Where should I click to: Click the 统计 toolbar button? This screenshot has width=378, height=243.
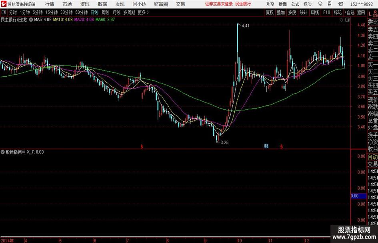pos(303,12)
